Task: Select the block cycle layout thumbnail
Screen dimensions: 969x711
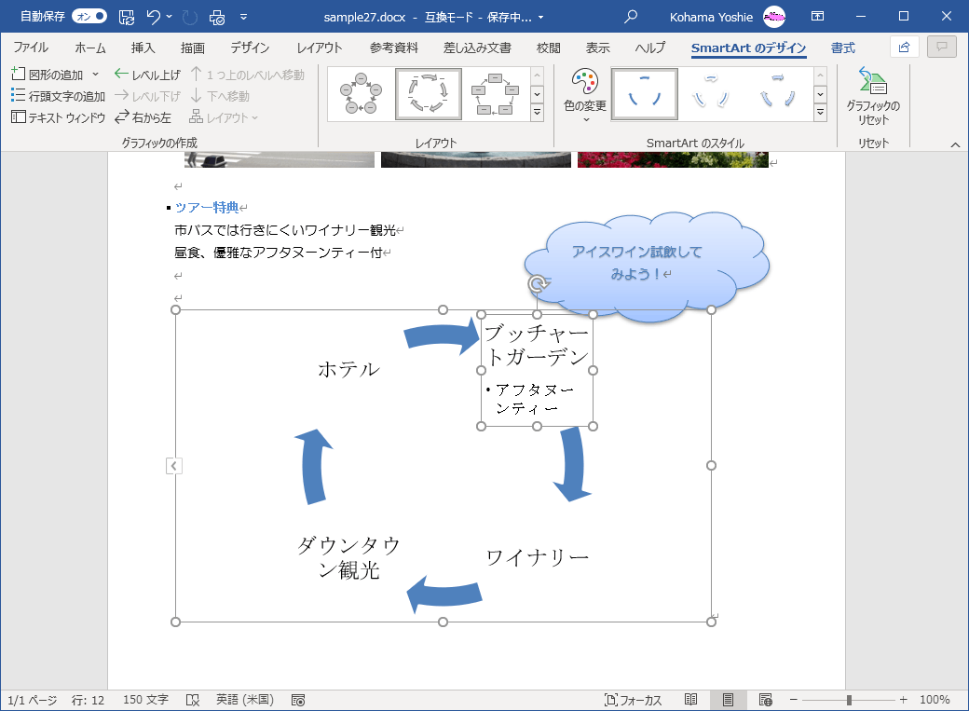Action: pos(495,94)
